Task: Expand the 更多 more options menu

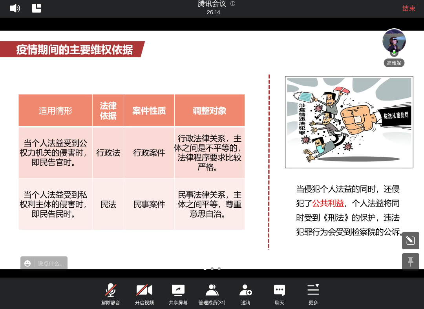Action: (313, 291)
